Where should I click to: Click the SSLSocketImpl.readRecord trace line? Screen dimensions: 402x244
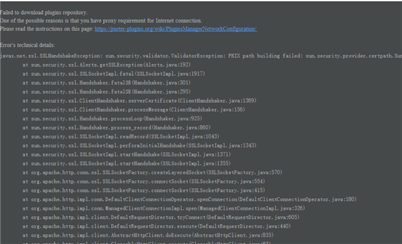pyautogui.click(x=121, y=136)
